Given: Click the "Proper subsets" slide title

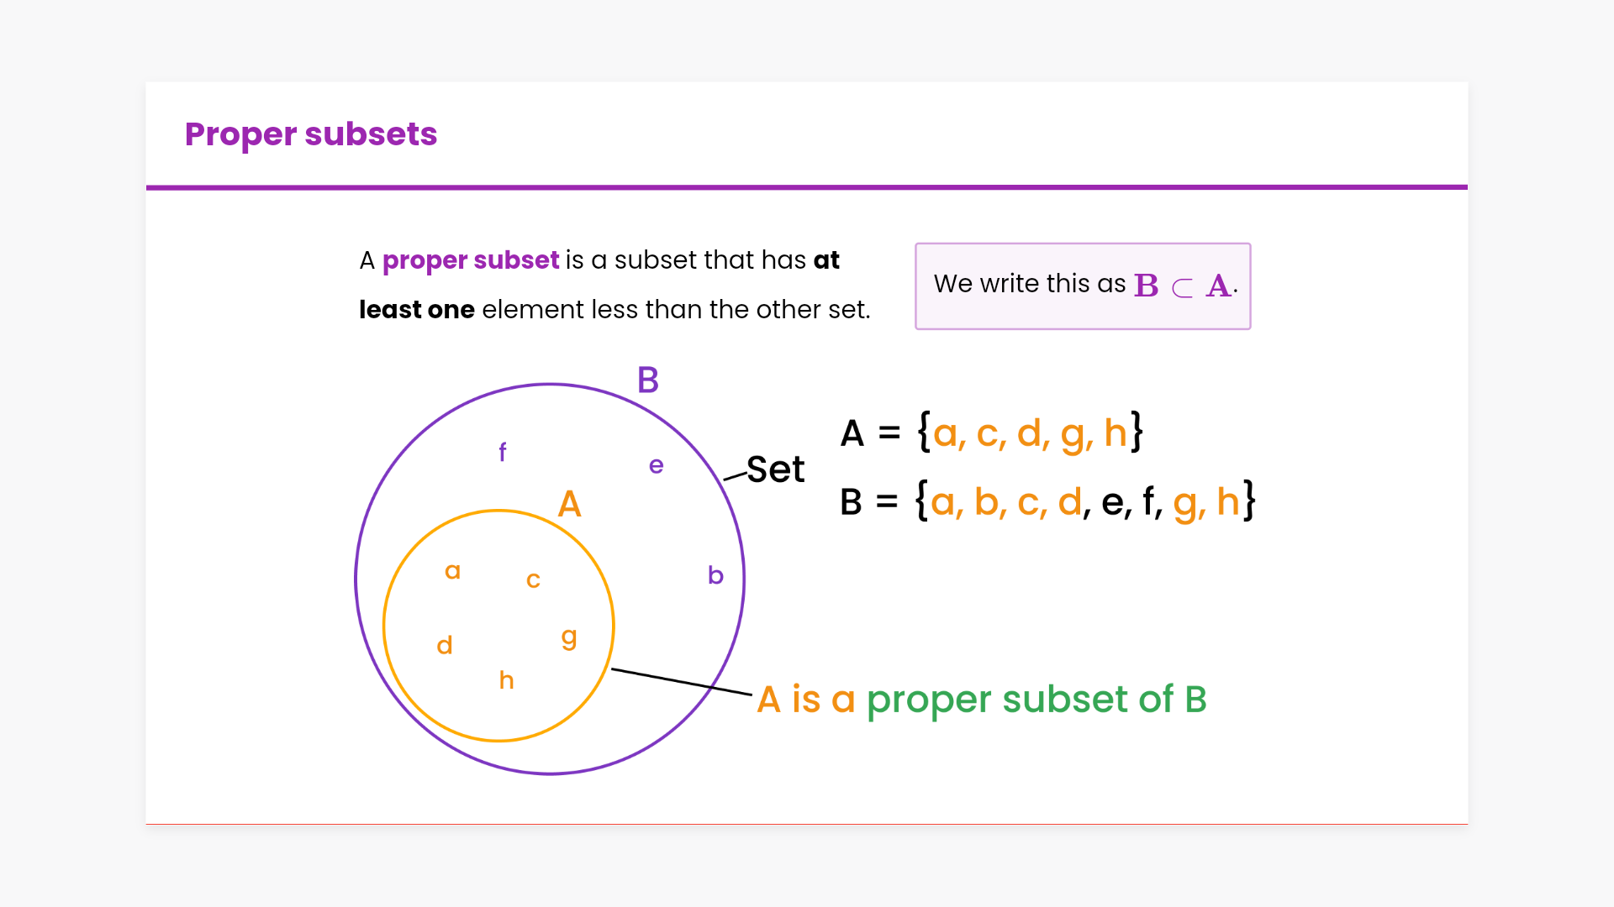Looking at the screenshot, I should click(x=310, y=134).
